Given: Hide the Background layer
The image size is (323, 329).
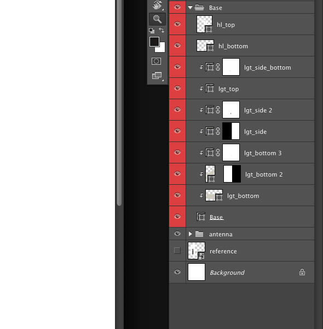Looking at the screenshot, I should tap(177, 272).
